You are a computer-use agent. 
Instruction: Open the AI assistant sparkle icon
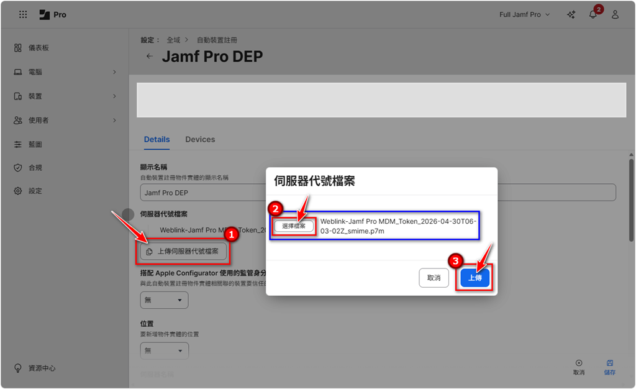pos(571,14)
